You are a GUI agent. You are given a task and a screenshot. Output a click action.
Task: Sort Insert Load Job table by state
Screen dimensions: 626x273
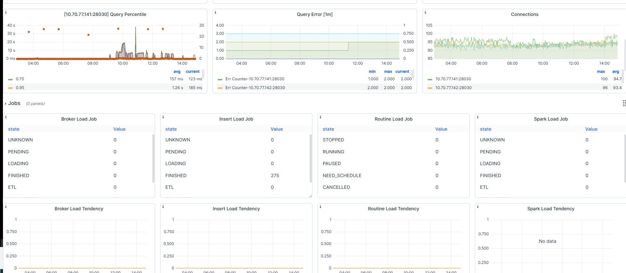pyautogui.click(x=171, y=129)
